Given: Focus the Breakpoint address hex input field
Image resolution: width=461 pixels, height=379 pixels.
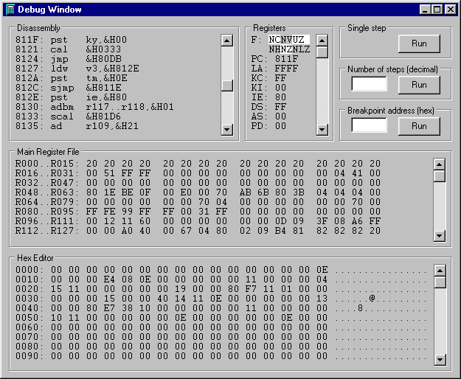Looking at the screenshot, I should pyautogui.click(x=369, y=125).
